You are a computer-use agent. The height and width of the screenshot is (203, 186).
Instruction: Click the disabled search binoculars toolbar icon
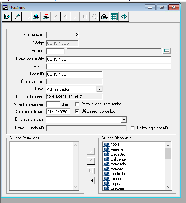tap(94, 17)
